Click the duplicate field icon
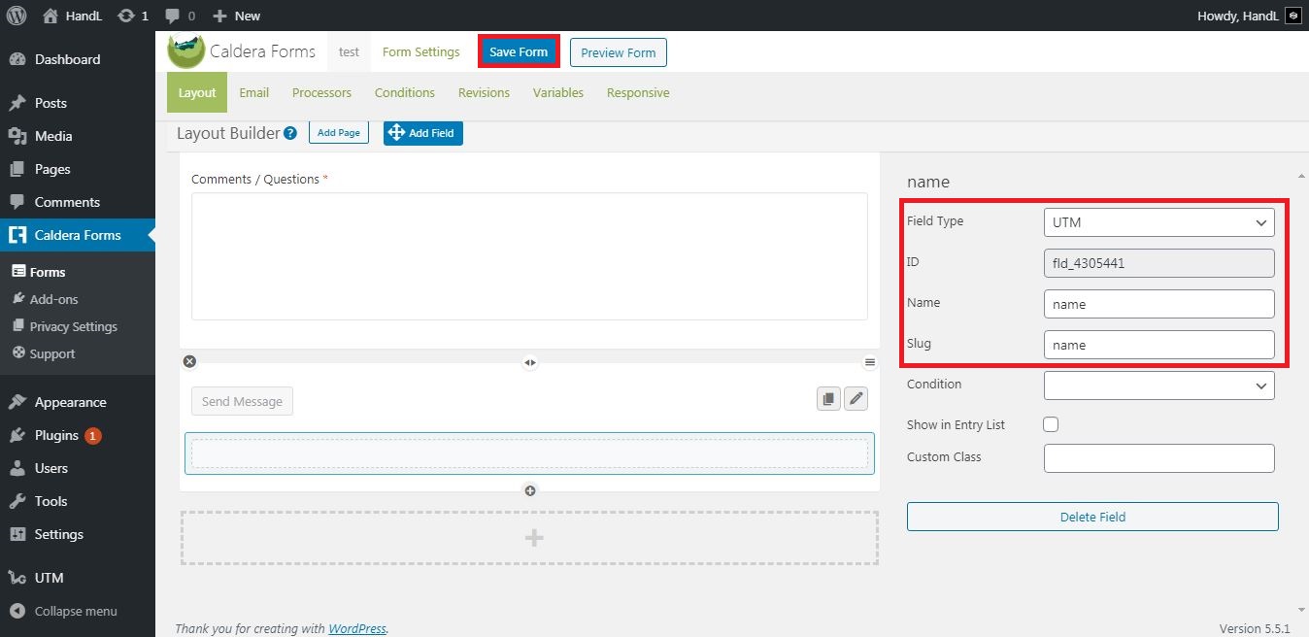 [x=828, y=399]
